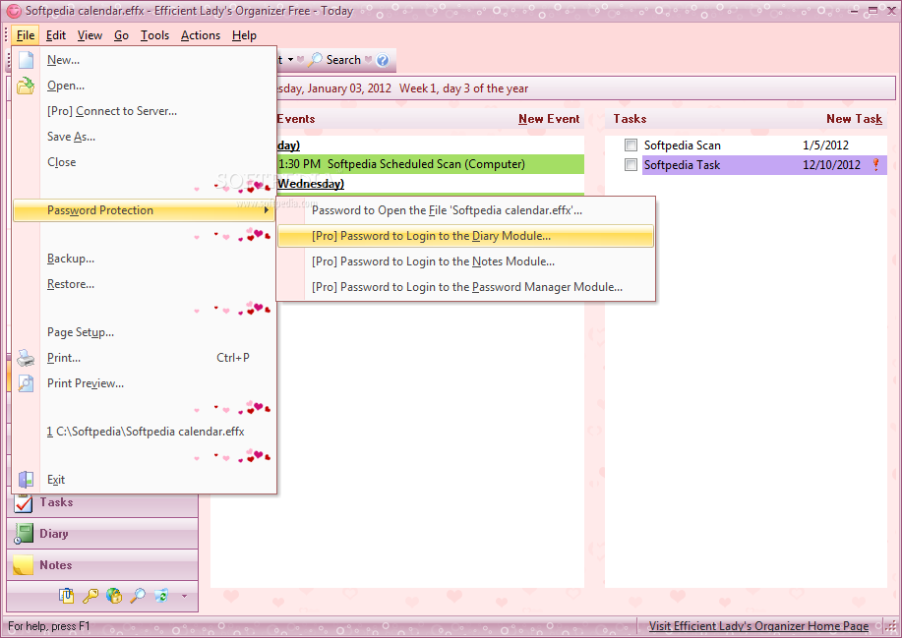Choose Print... Ctrl+P menu entry
Image resolution: width=902 pixels, height=638 pixels.
145,358
